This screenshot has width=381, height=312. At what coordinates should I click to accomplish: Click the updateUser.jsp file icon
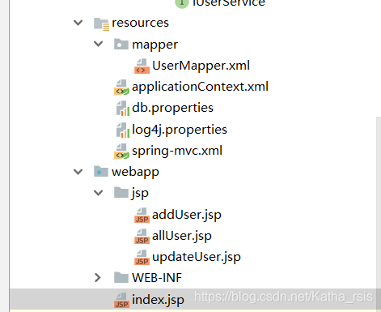point(142,257)
